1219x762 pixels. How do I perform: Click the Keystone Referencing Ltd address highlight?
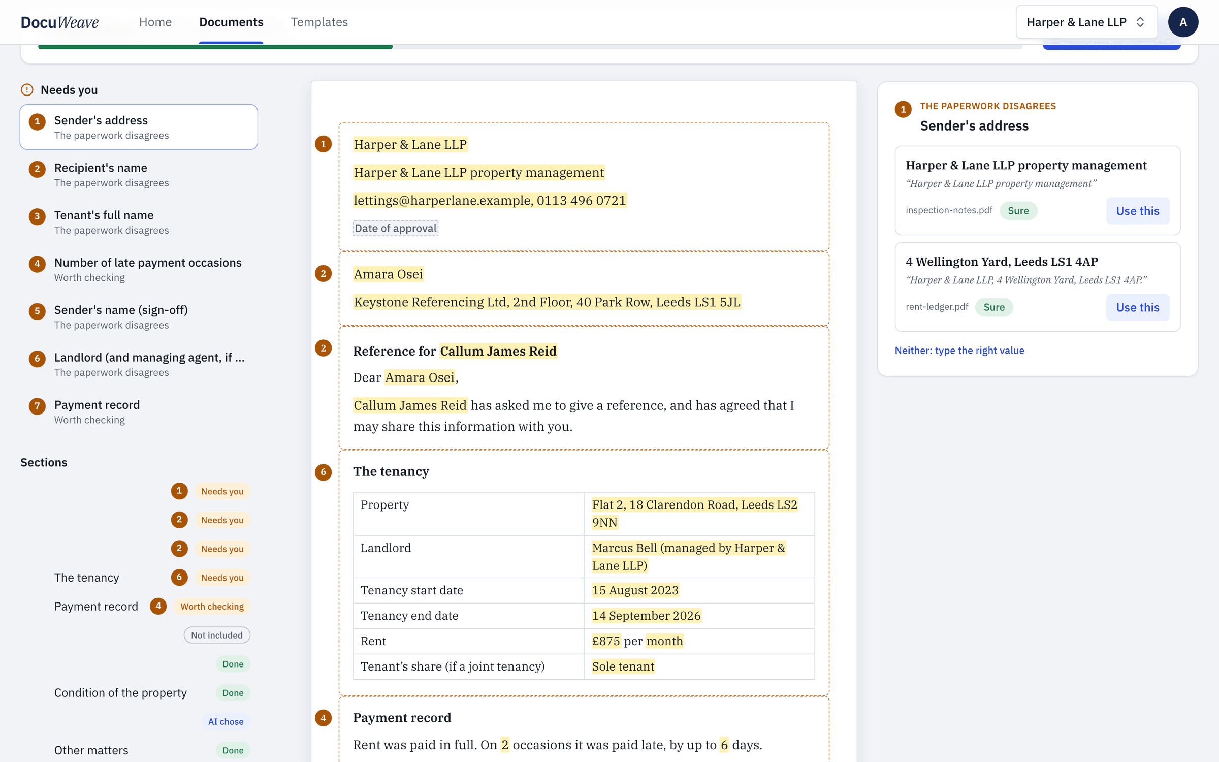click(x=547, y=302)
